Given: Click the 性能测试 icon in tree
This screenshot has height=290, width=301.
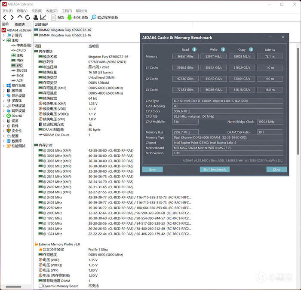Looking at the screenshot, I should (9, 146).
